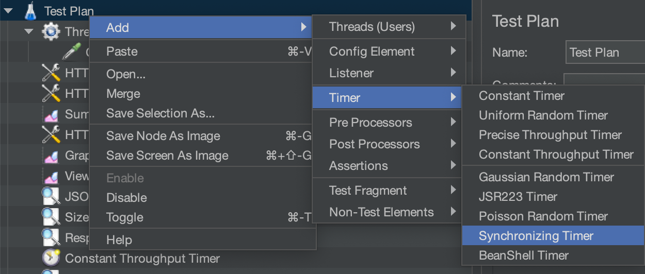
Task: Click the magnifier icon beside JSO item
Action: 51,196
